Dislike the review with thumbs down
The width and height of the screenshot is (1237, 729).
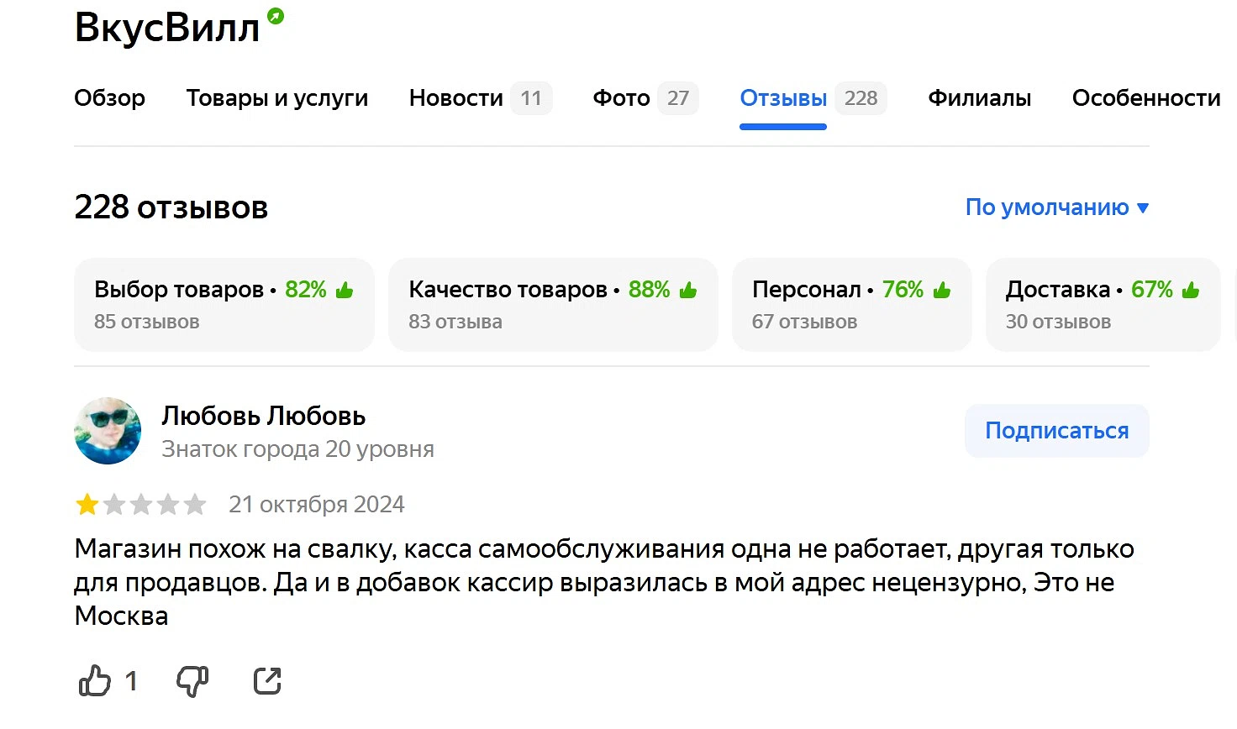click(x=192, y=680)
